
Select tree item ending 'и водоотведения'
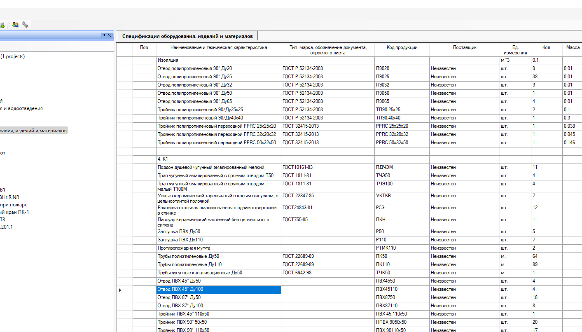point(21,108)
